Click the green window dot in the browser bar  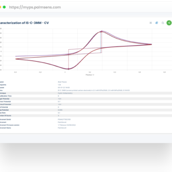click(4, 7)
